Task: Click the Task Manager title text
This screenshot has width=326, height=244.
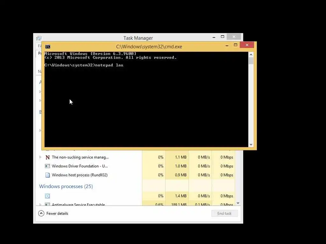Action: tap(138, 38)
